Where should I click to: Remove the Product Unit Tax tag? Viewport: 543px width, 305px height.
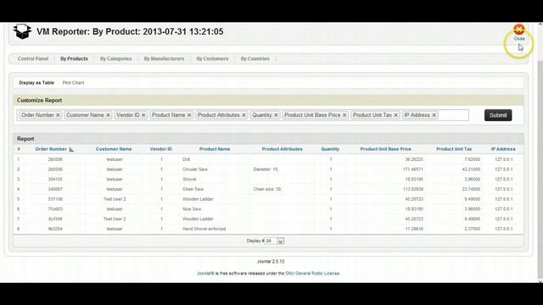pyautogui.click(x=396, y=115)
